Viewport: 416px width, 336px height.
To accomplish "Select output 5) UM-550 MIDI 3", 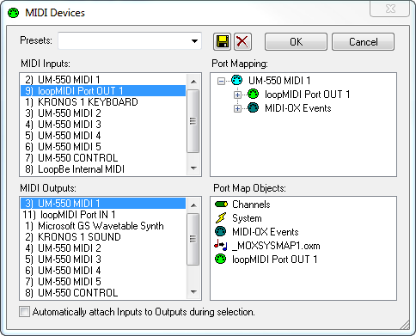I will point(103,260).
